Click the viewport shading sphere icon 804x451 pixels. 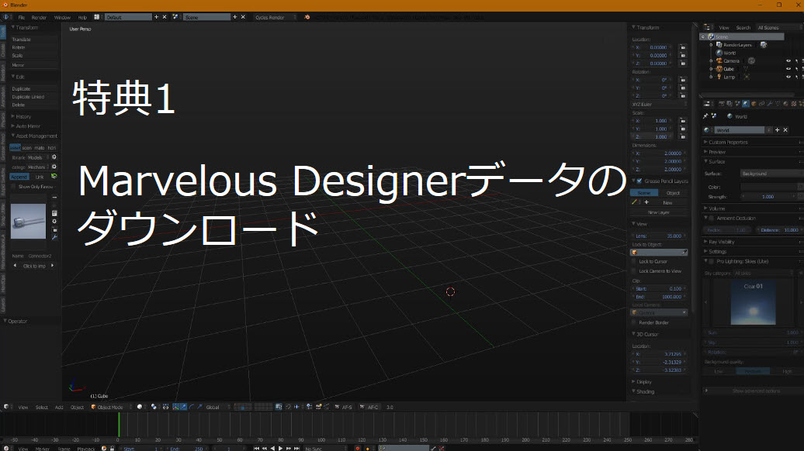coord(140,408)
